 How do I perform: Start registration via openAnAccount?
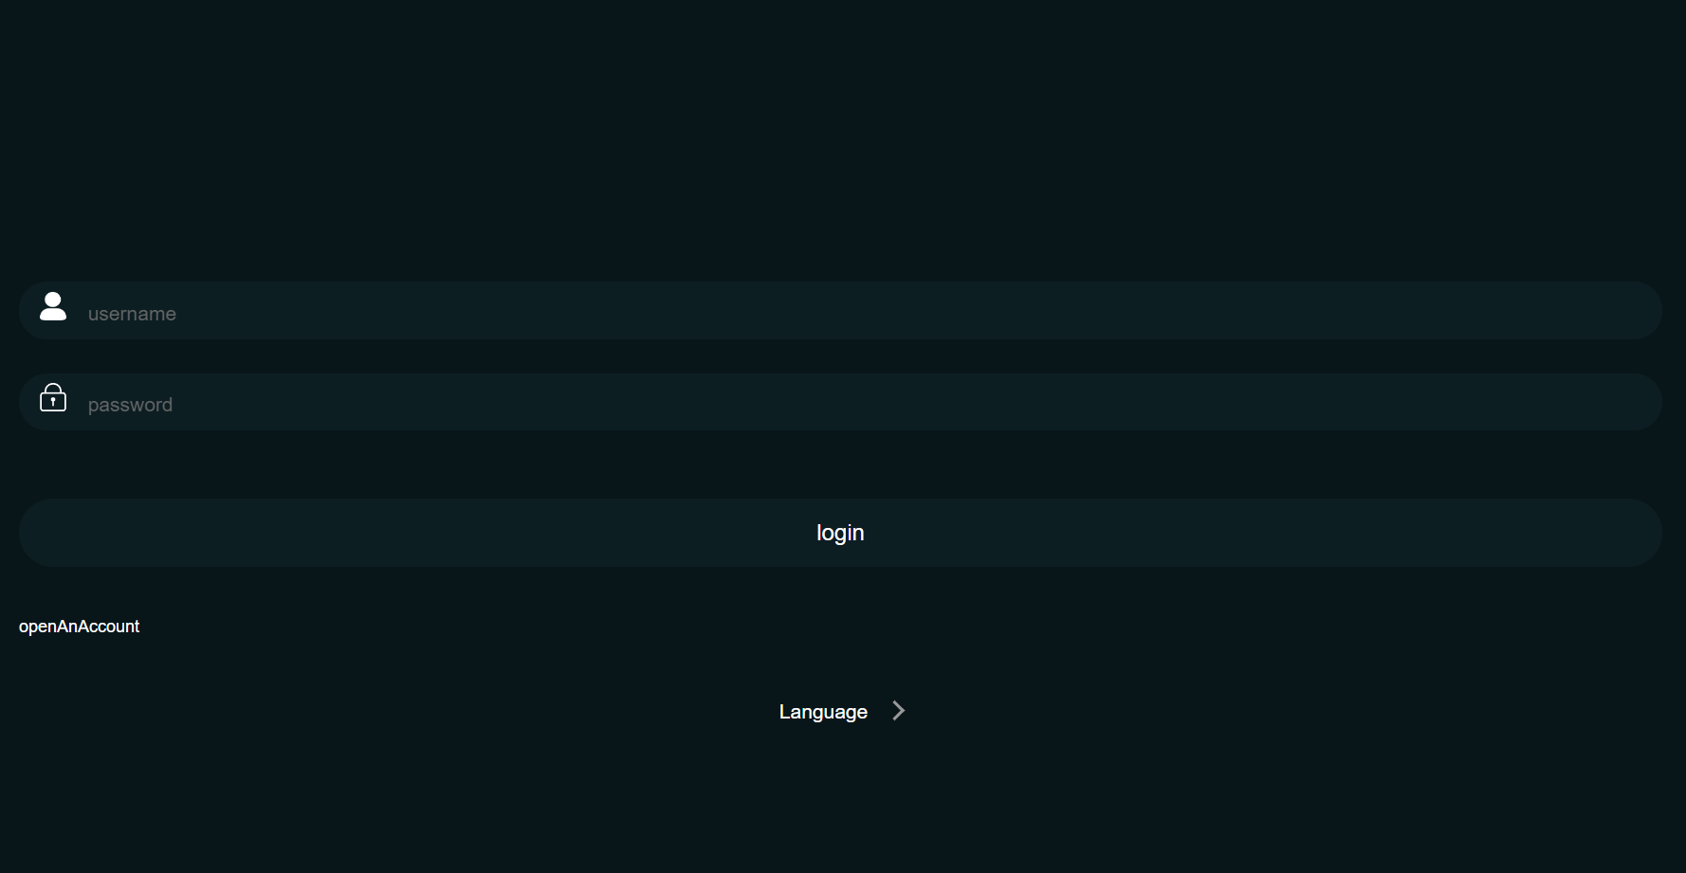pyautogui.click(x=79, y=627)
